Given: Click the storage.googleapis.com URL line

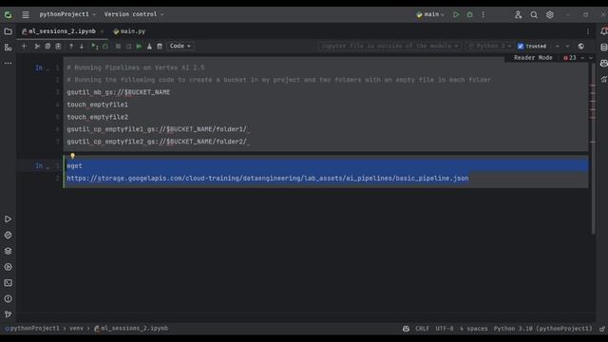Looking at the screenshot, I should pos(268,179).
